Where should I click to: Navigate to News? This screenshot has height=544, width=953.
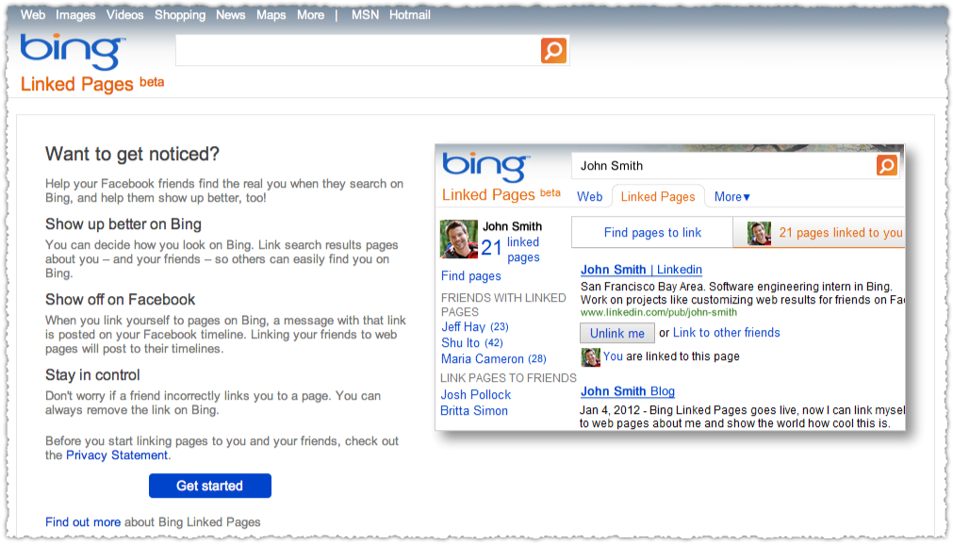coord(230,15)
